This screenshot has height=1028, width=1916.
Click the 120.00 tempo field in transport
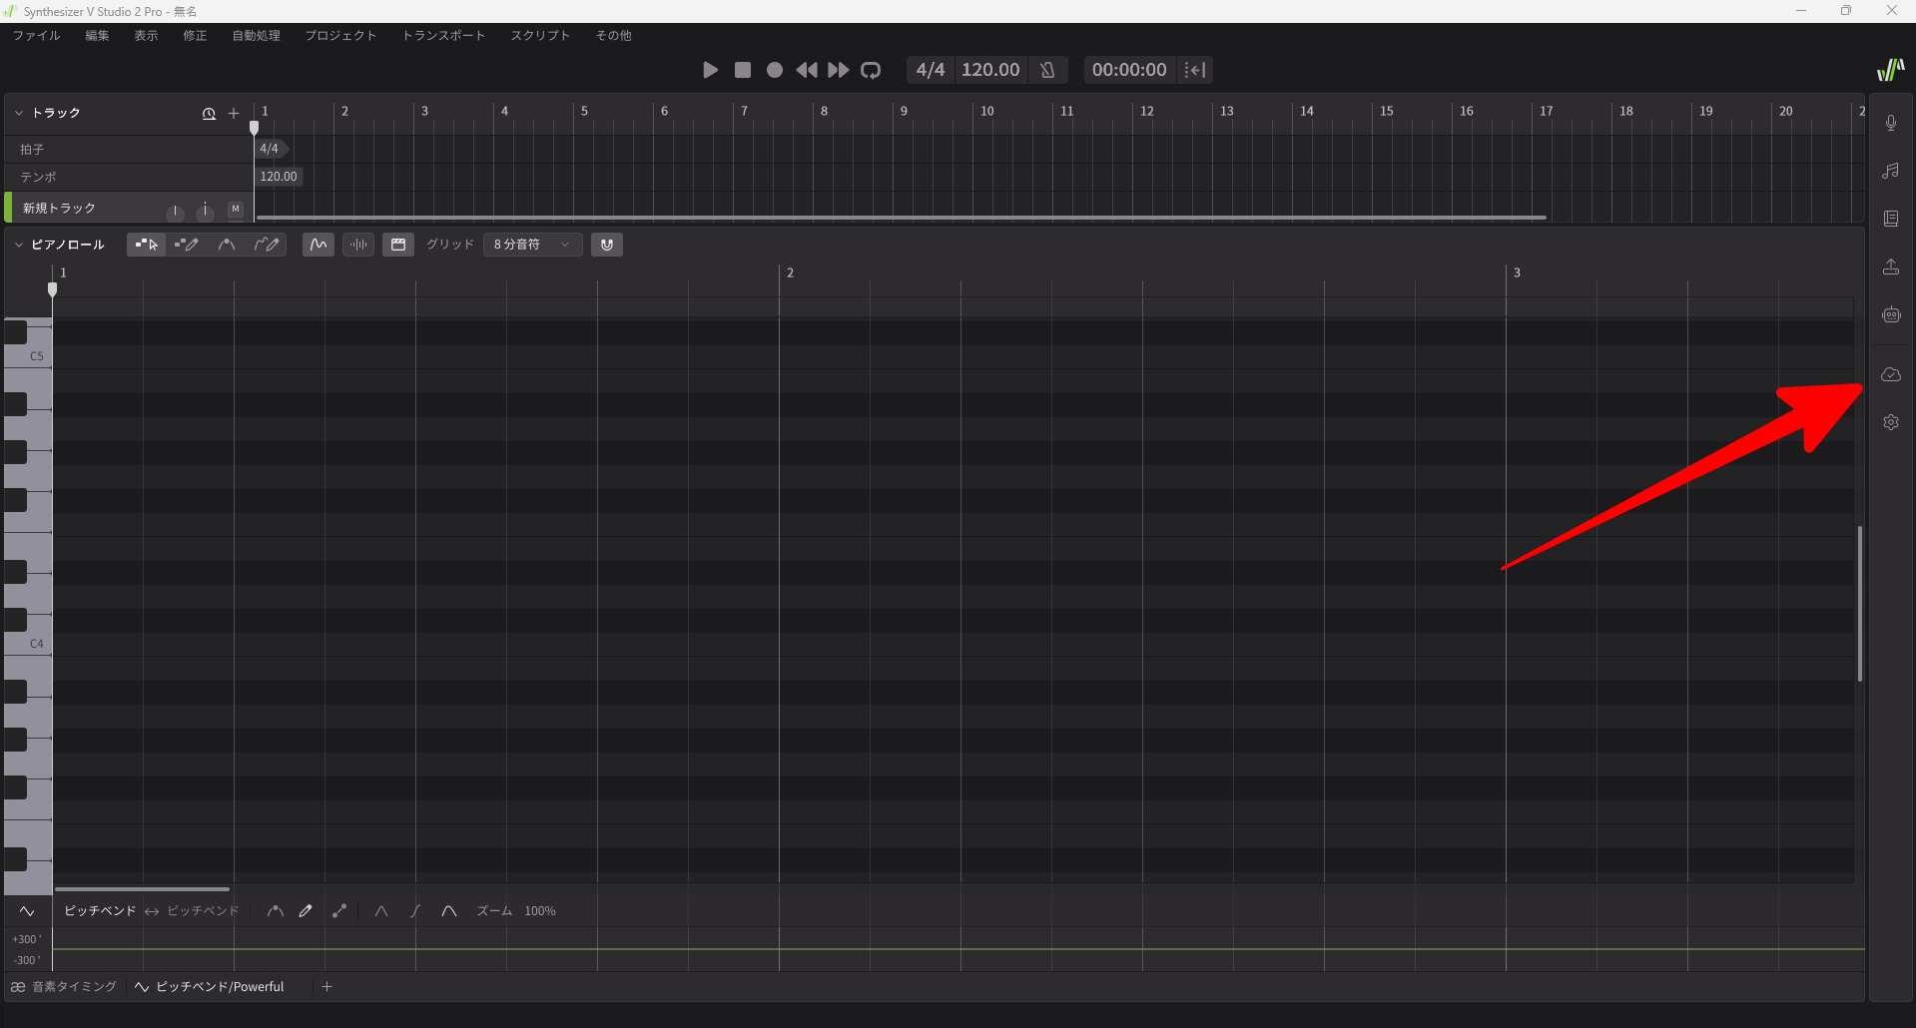(989, 70)
